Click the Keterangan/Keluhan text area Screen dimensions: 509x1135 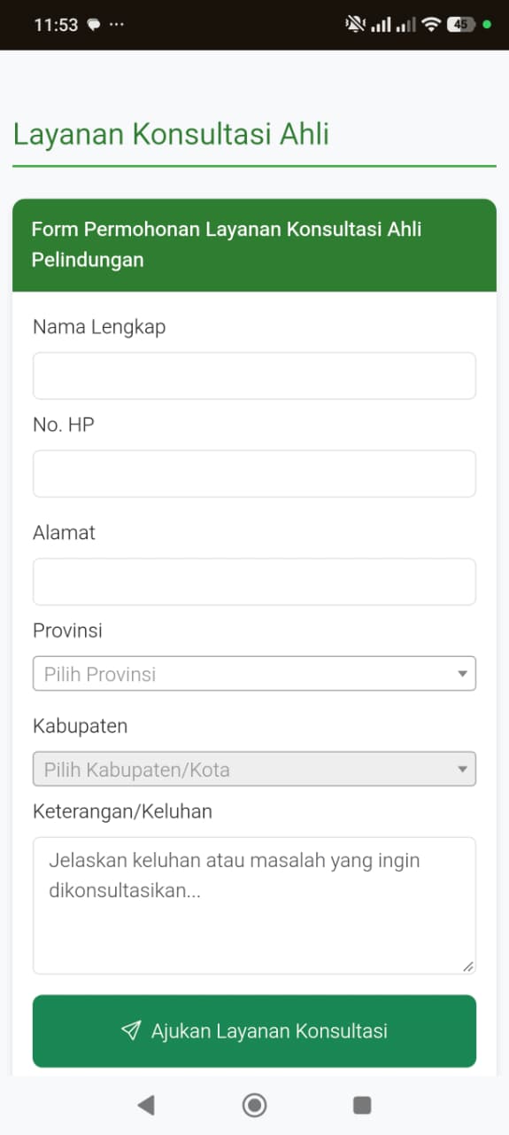(x=254, y=905)
